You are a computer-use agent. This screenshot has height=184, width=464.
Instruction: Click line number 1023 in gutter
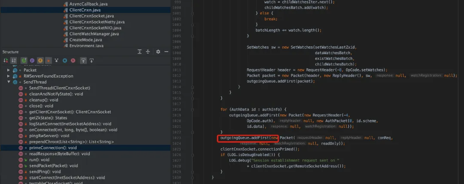point(176,138)
